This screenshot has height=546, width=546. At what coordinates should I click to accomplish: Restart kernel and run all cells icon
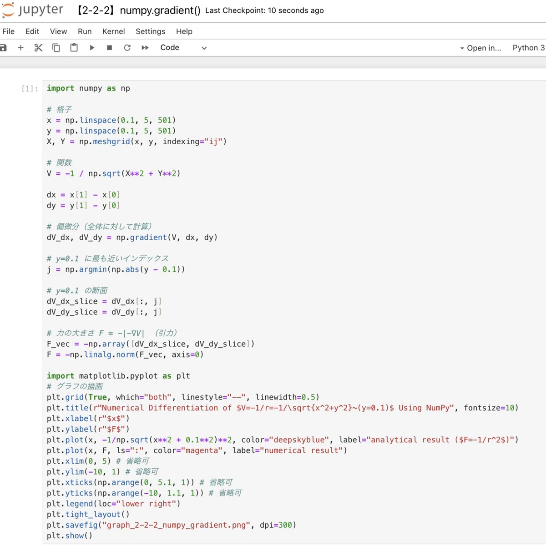click(145, 48)
